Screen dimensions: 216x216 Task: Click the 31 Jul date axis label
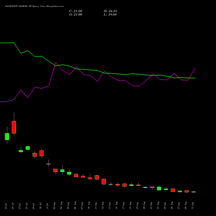48,206
